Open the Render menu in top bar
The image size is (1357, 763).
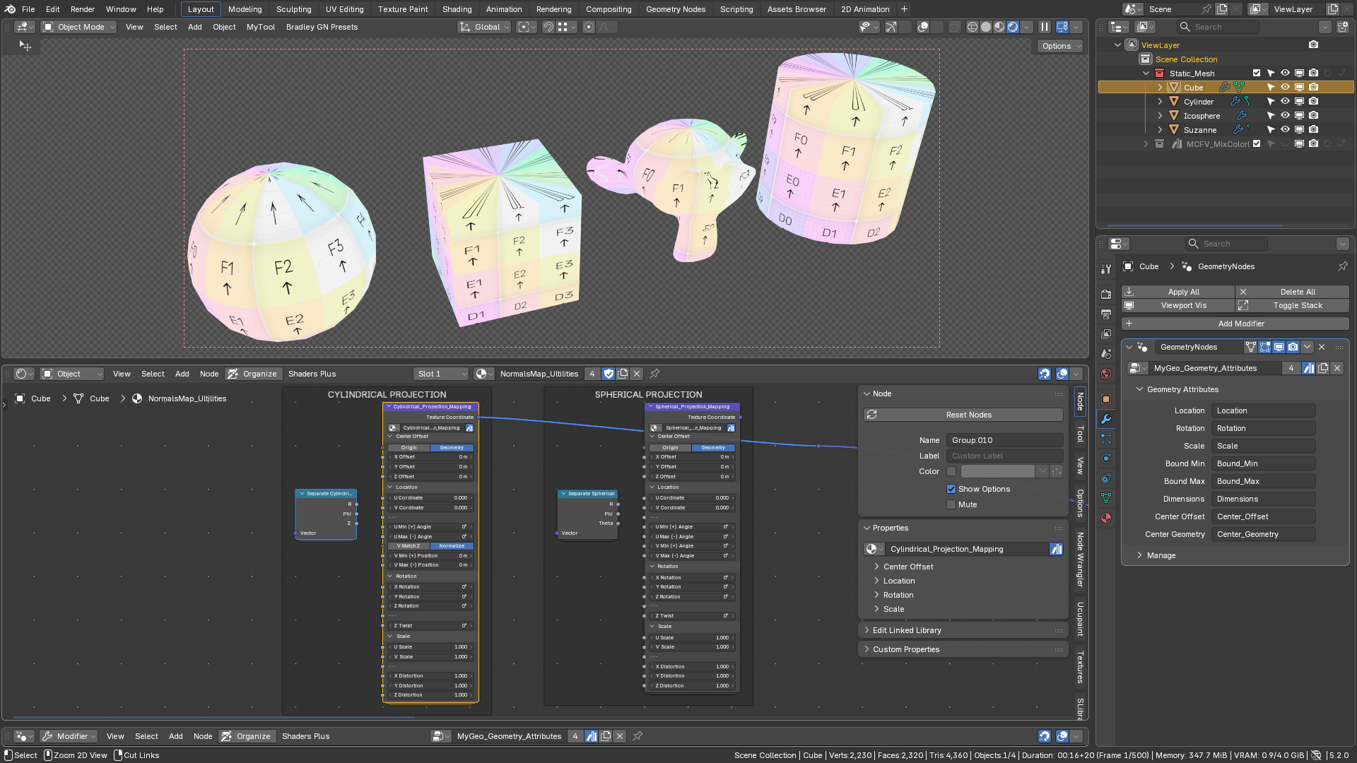tap(83, 9)
